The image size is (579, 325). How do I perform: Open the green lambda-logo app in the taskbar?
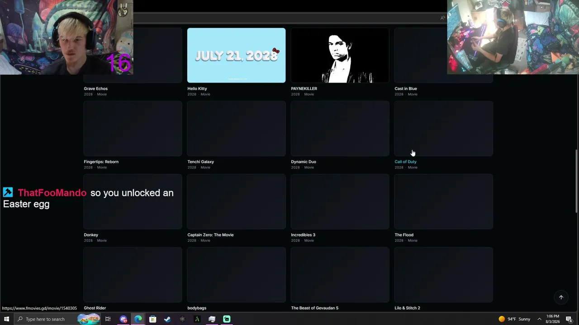pos(197,319)
